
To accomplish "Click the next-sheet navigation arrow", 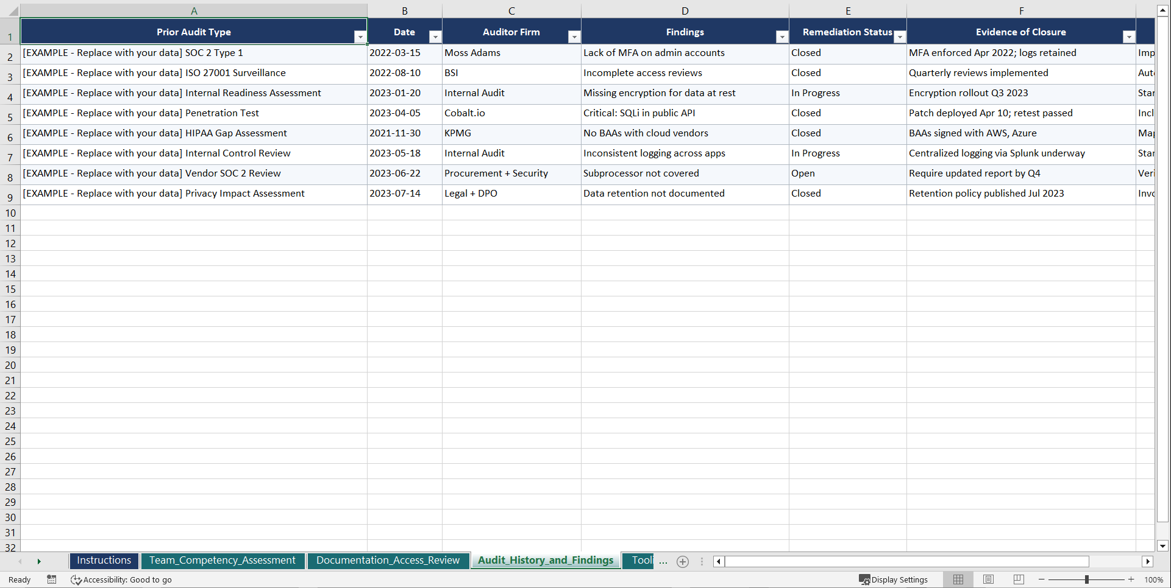I will (x=39, y=561).
